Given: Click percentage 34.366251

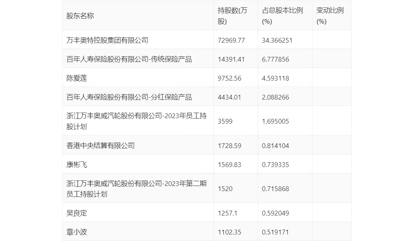Looking at the screenshot, I should pos(277,40).
